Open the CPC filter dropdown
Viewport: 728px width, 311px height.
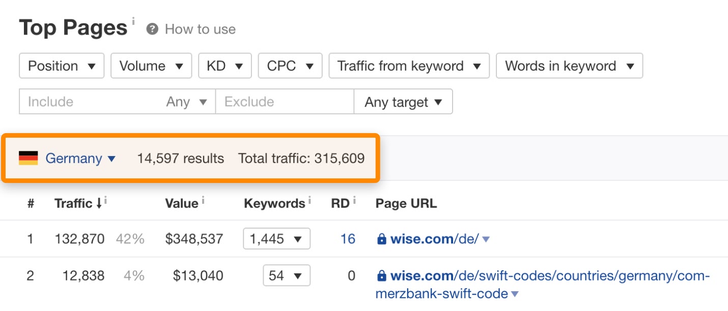click(290, 66)
